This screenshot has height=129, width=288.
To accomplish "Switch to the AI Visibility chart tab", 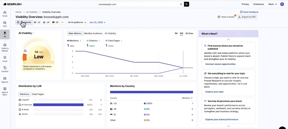I will pos(110,33).
